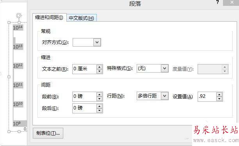This screenshot has width=239, height=146.
Task: Click the disabled 度量值 up arrow
Action: click(225, 67)
